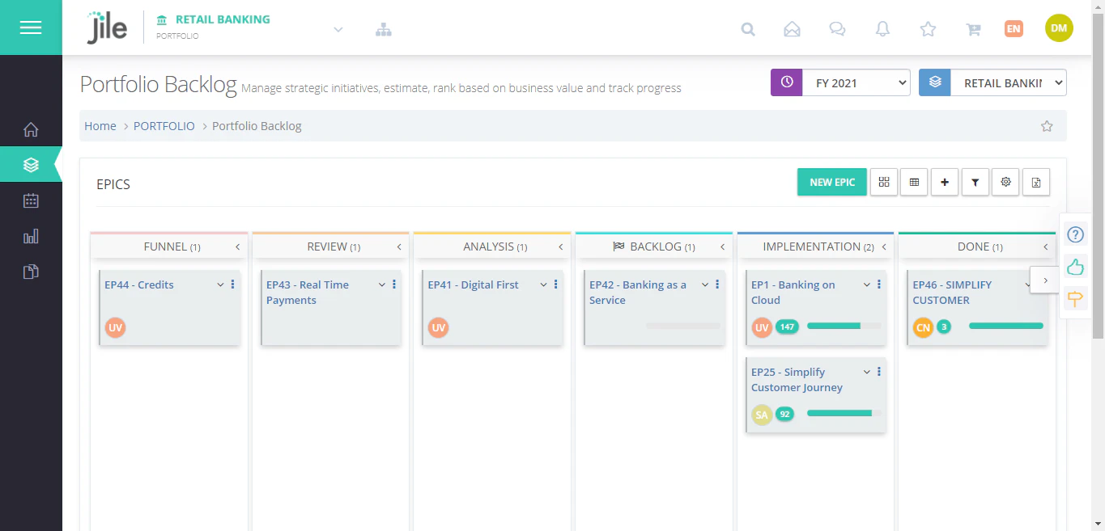Open the EP25 card three-dot options menu

(879, 372)
